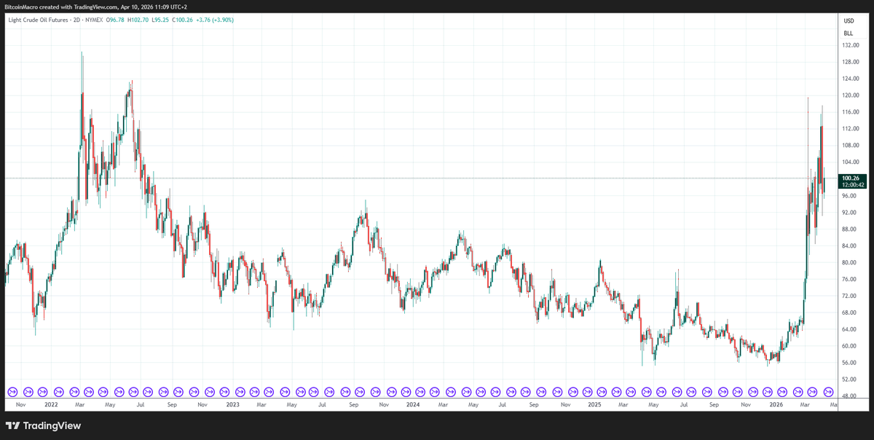Click the 104.00 price axis label
This screenshot has height=440, width=874.
851,162
